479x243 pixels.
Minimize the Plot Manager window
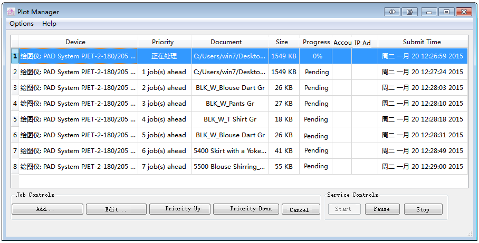point(429,12)
